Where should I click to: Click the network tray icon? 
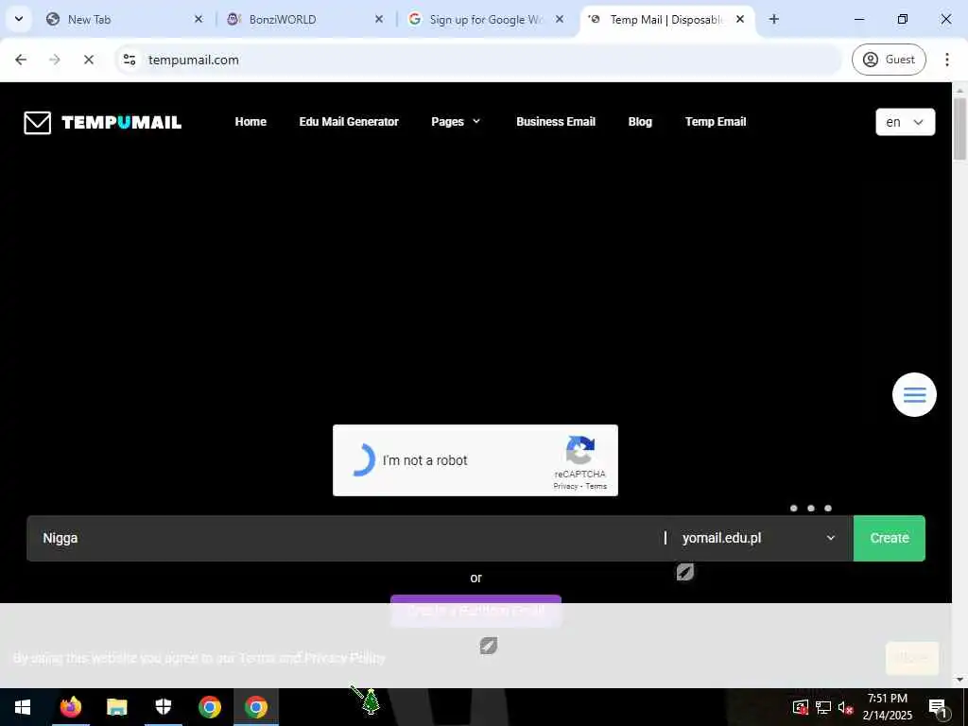click(x=822, y=707)
